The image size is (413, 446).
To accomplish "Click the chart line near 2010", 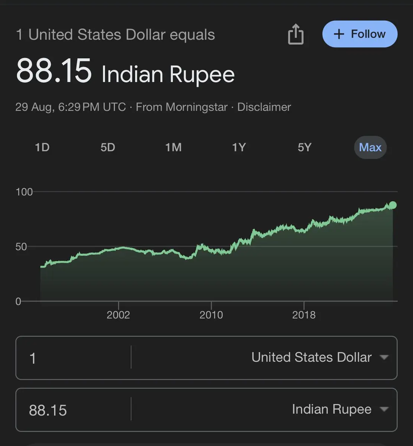I will click(x=211, y=251).
